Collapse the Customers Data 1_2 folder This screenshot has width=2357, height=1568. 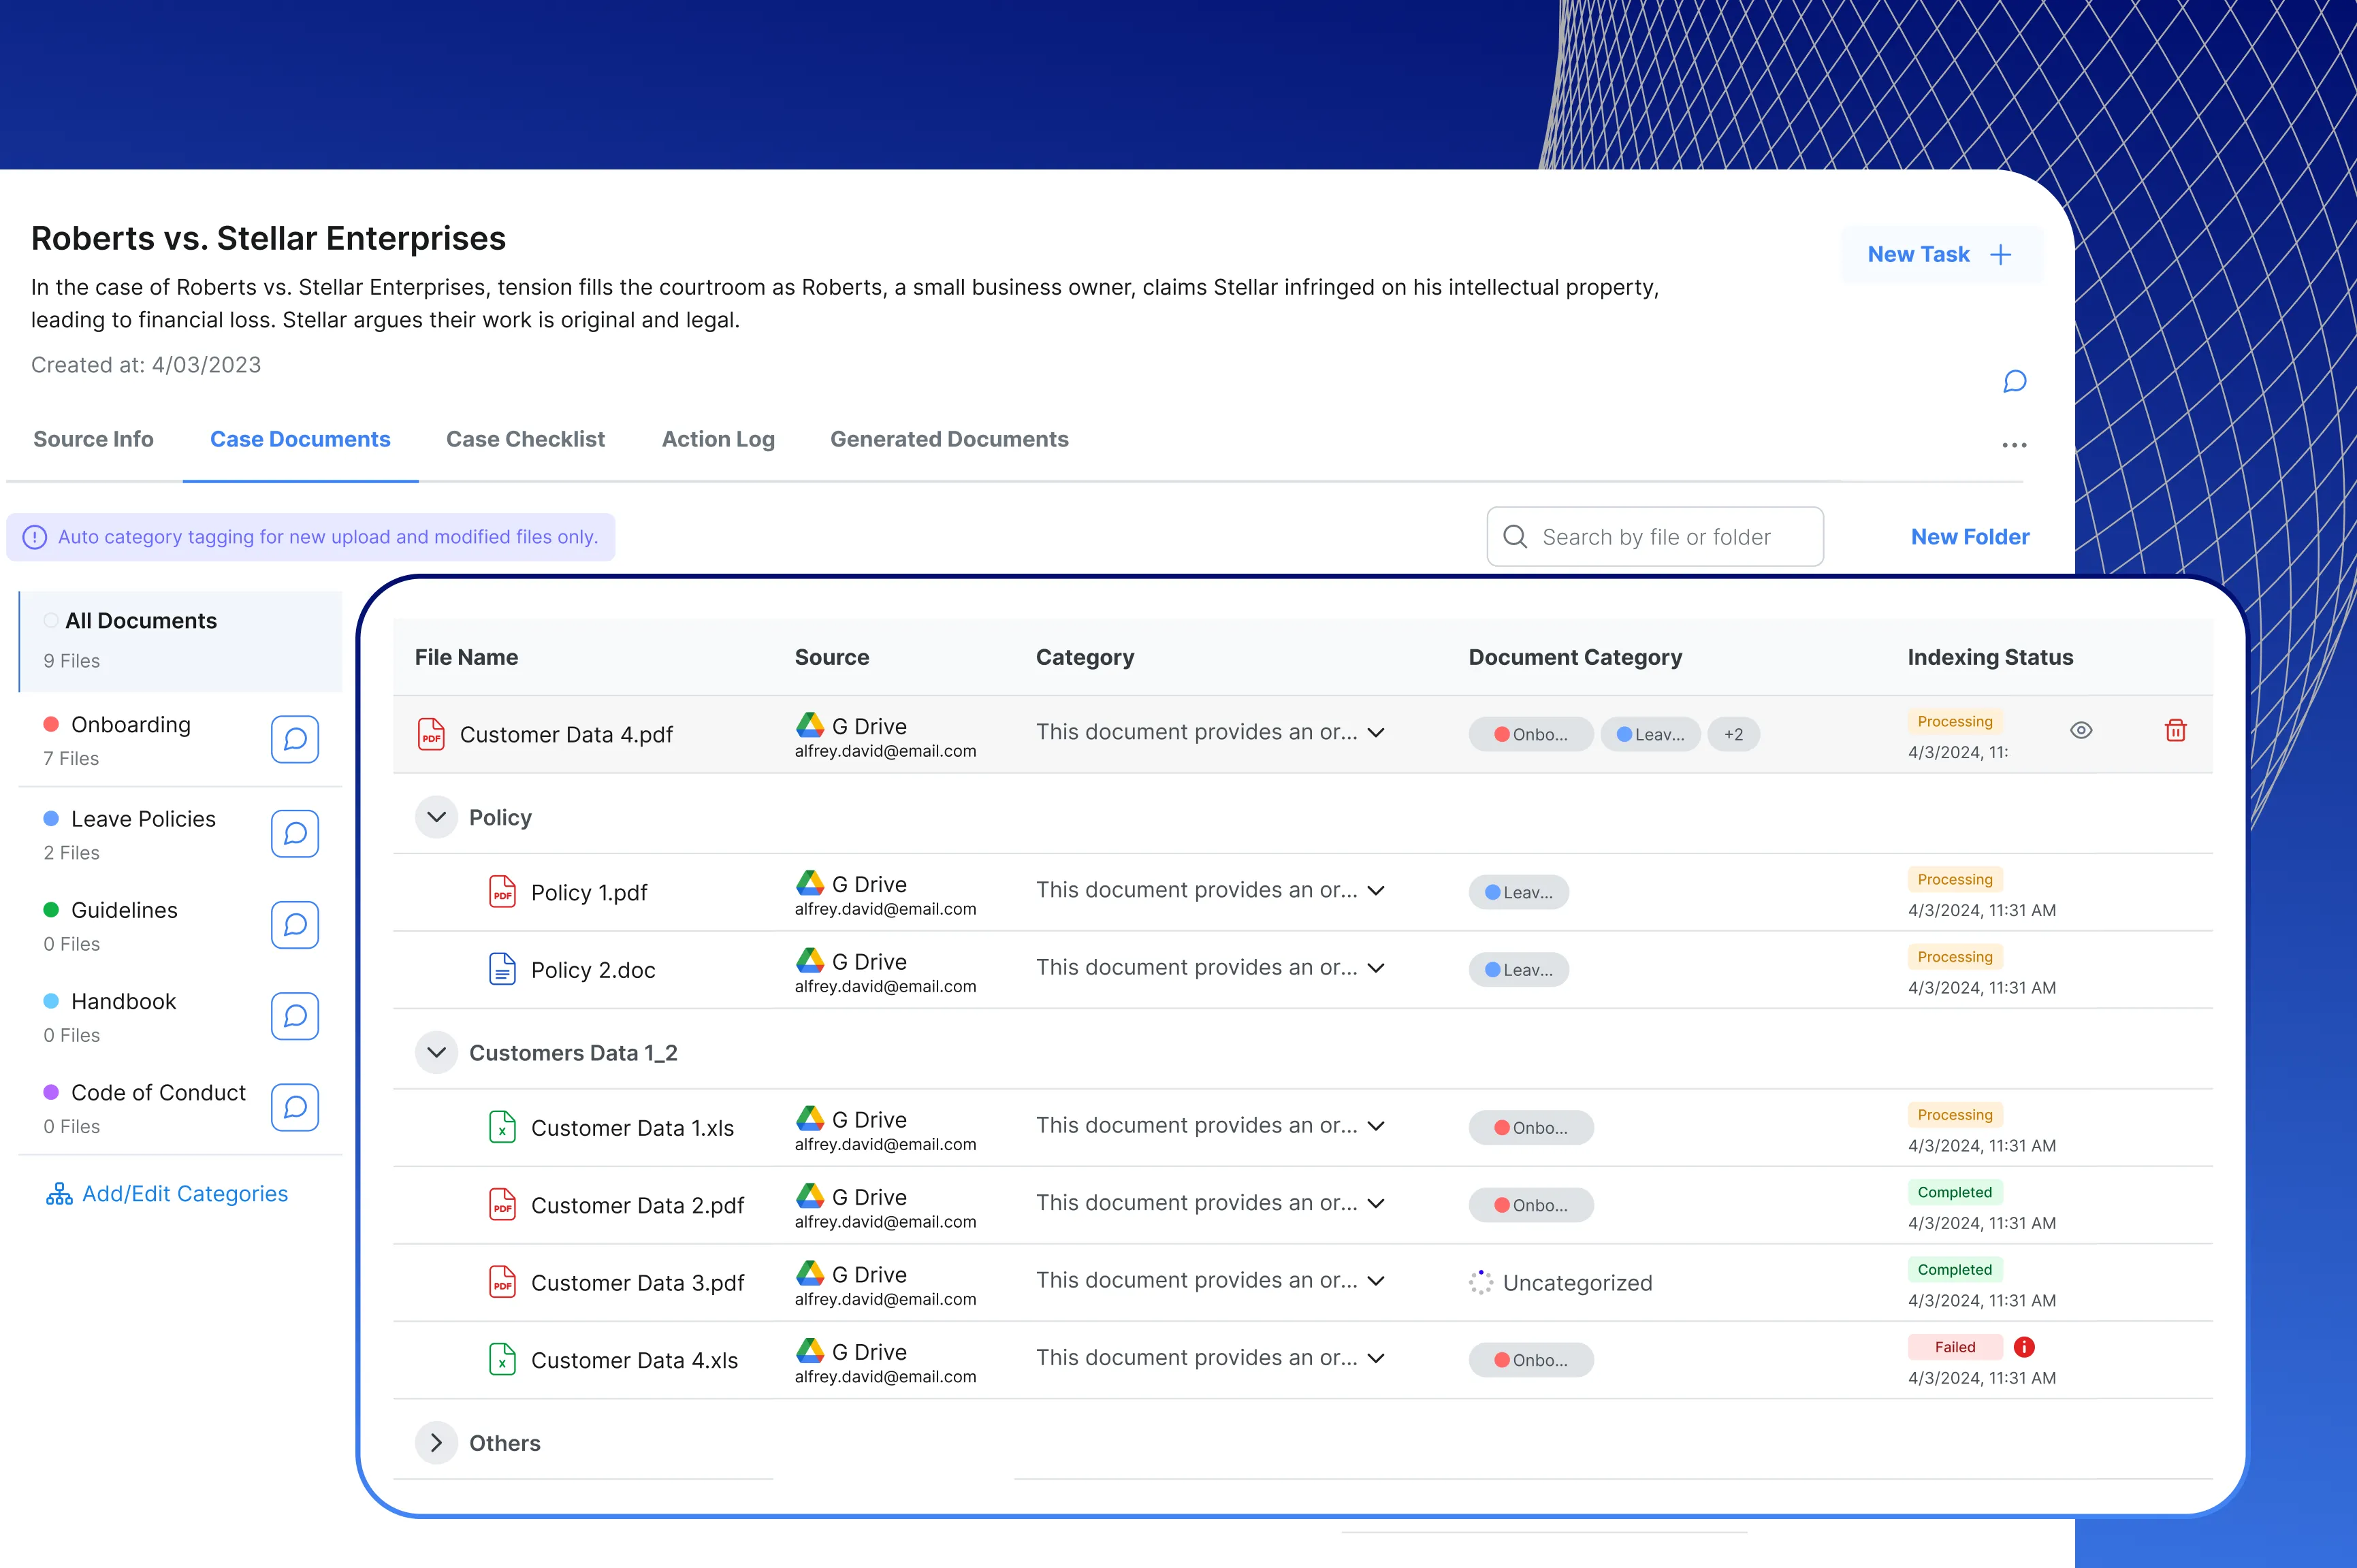tap(436, 1053)
